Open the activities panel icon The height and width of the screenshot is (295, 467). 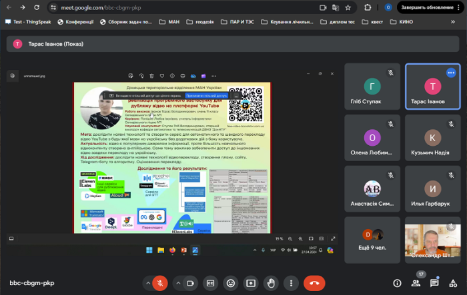(x=453, y=283)
